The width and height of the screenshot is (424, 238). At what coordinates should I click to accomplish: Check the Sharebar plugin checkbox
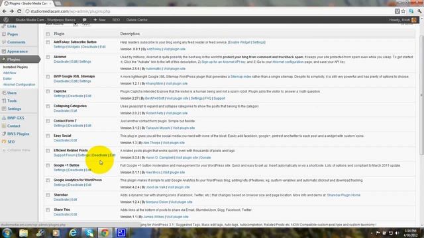coord(48,195)
